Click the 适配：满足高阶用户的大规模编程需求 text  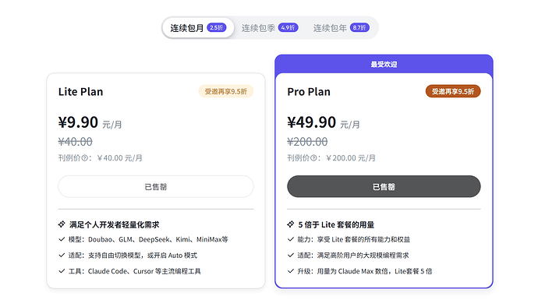(353, 256)
